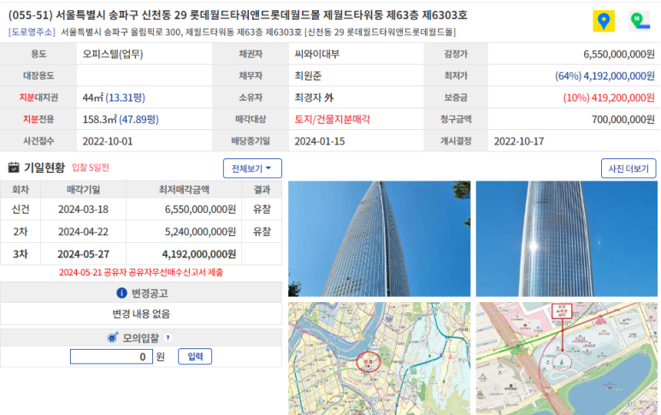Click the 최저매각금액 column header
661x415 pixels.
coord(184,190)
